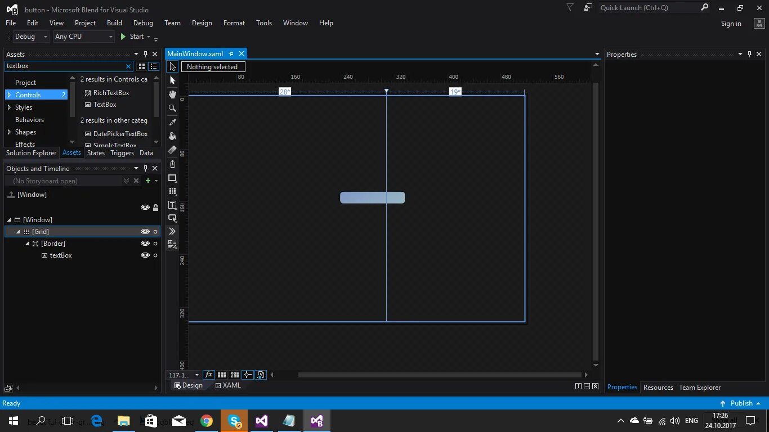Select the Pan hand tool
The height and width of the screenshot is (432, 769).
(x=172, y=94)
